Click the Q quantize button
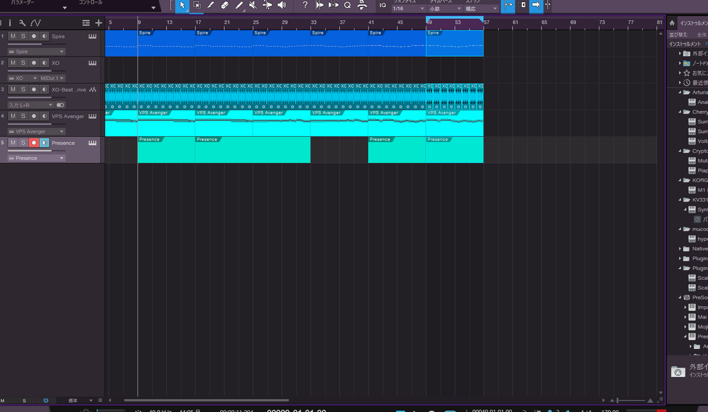 click(x=348, y=5)
